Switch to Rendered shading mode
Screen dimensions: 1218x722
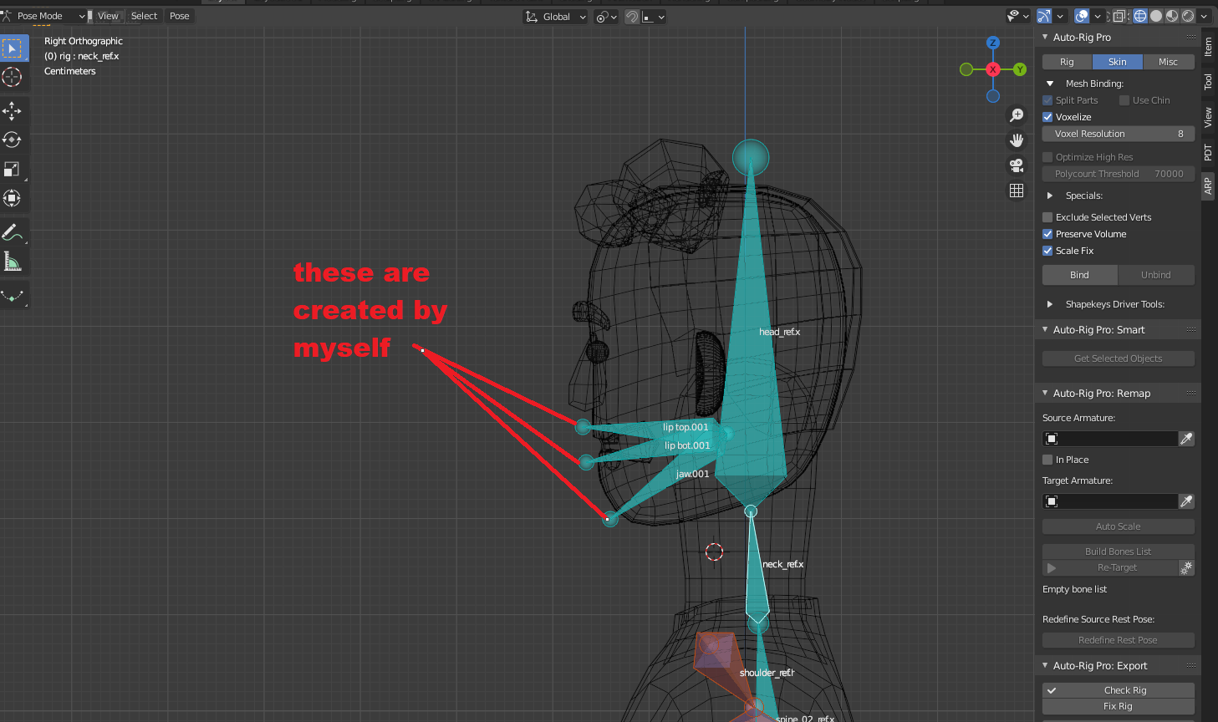coord(1188,16)
